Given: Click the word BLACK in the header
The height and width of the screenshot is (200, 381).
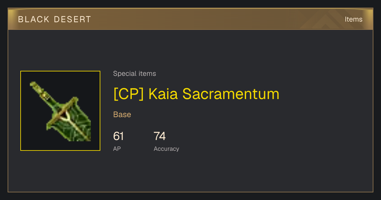Looking at the screenshot, I should [34, 19].
